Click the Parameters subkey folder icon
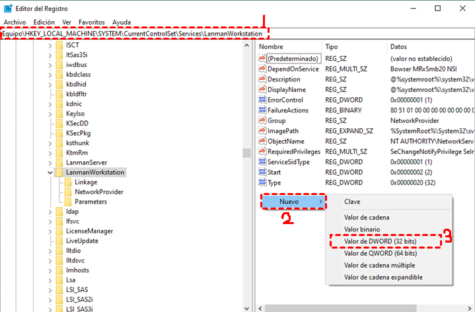 pos(67,202)
